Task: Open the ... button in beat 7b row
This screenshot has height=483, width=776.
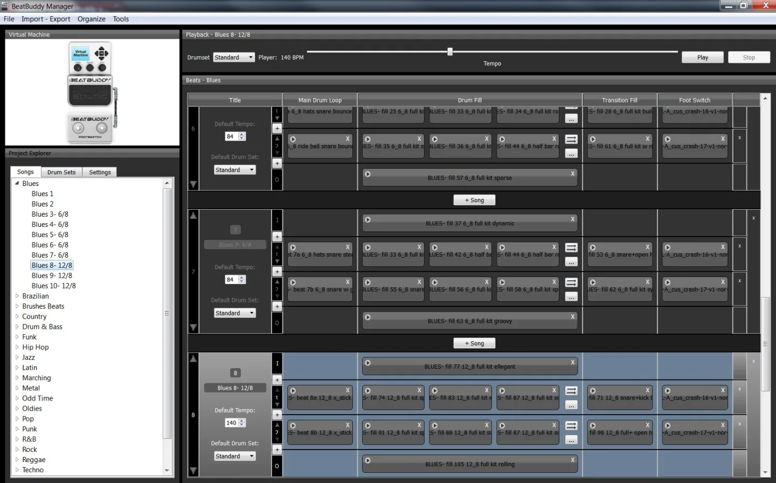Action: click(571, 297)
